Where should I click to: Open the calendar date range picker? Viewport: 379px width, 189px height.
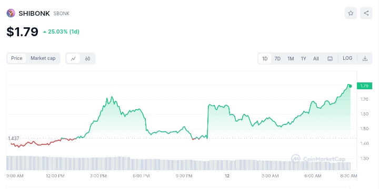coord(330,59)
